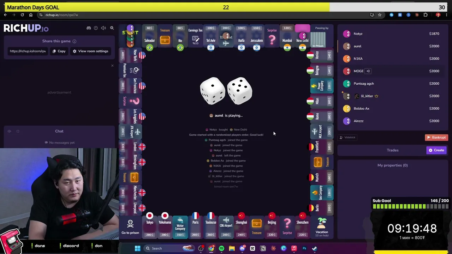Open File Explorer from the taskbar
The image size is (452, 254).
232,248
